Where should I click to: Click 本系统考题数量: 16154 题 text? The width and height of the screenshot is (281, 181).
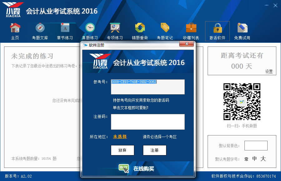(34, 159)
